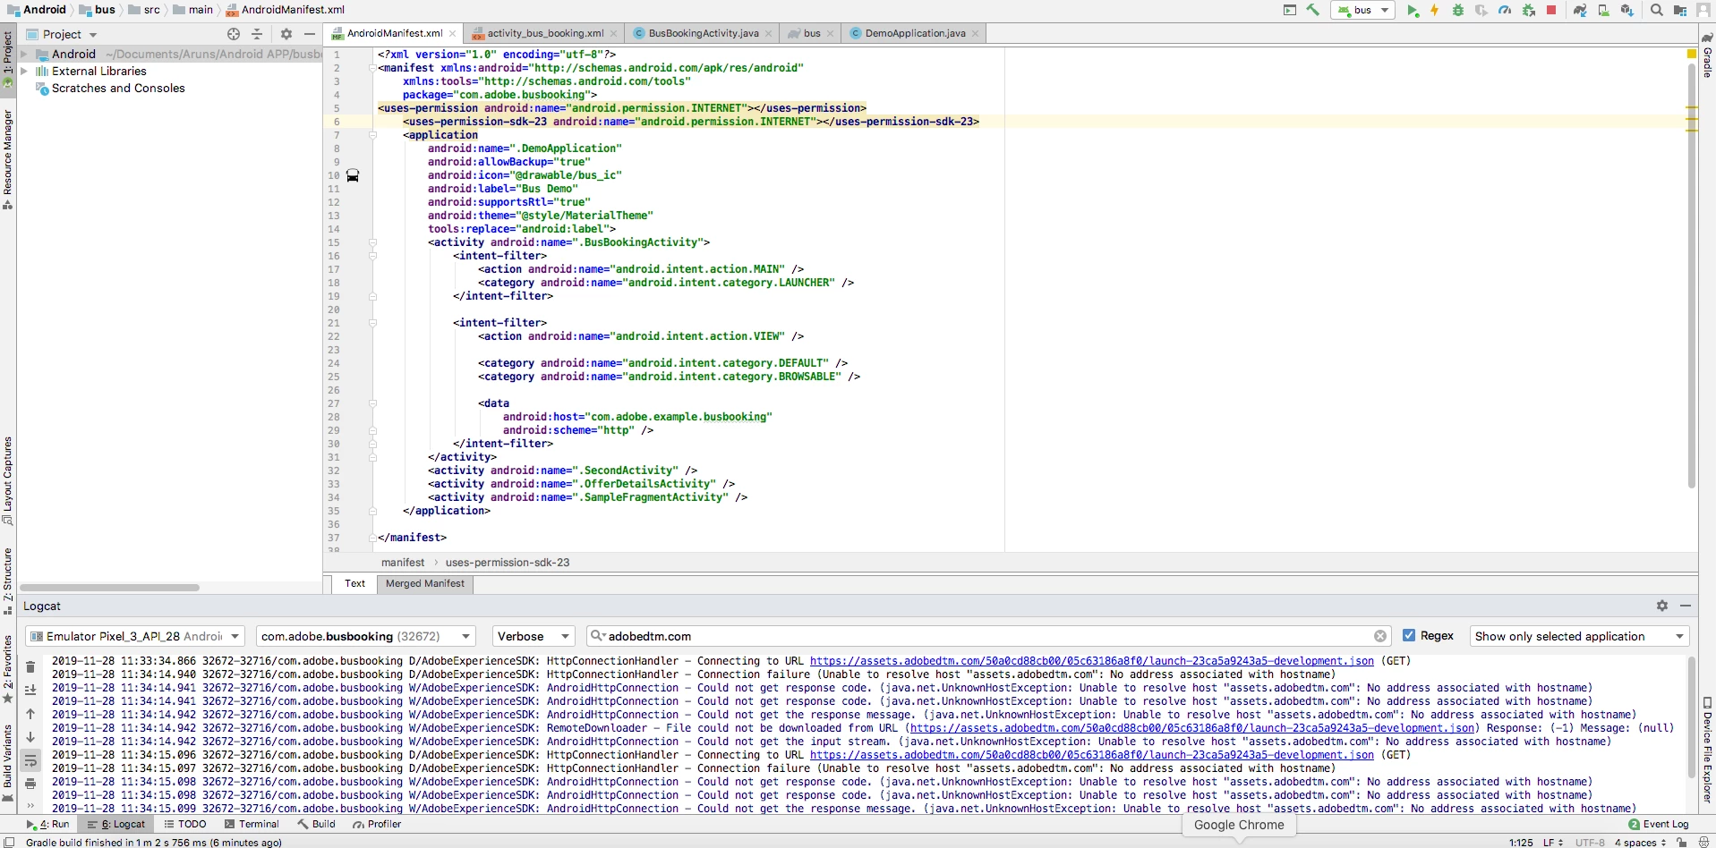Expand more Logcat toolbar actions chevron
Image resolution: width=1716 pixels, height=848 pixels.
30,805
